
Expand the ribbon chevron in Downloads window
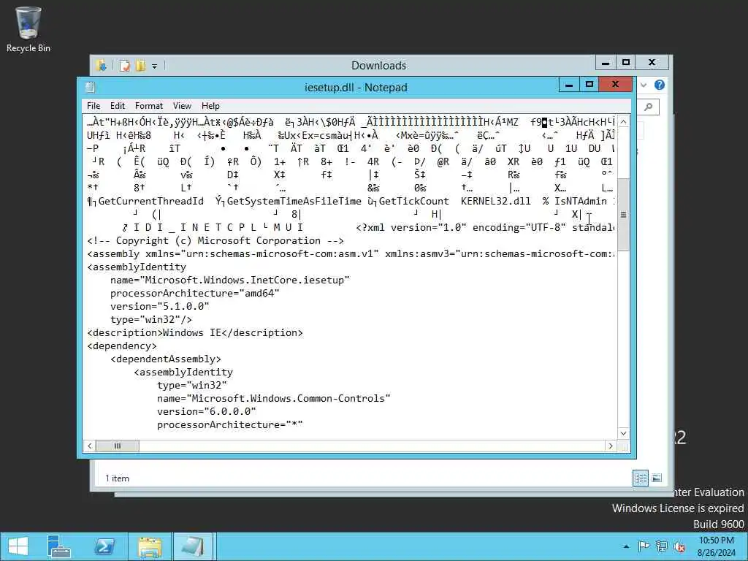pyautogui.click(x=644, y=85)
